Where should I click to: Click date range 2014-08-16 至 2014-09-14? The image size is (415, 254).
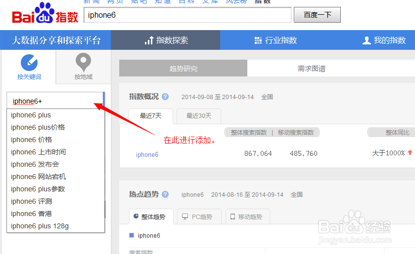pyautogui.click(x=247, y=195)
